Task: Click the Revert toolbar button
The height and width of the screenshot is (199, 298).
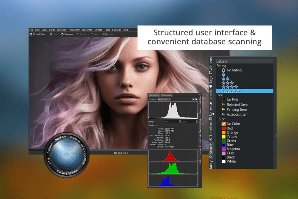Action: (109, 34)
